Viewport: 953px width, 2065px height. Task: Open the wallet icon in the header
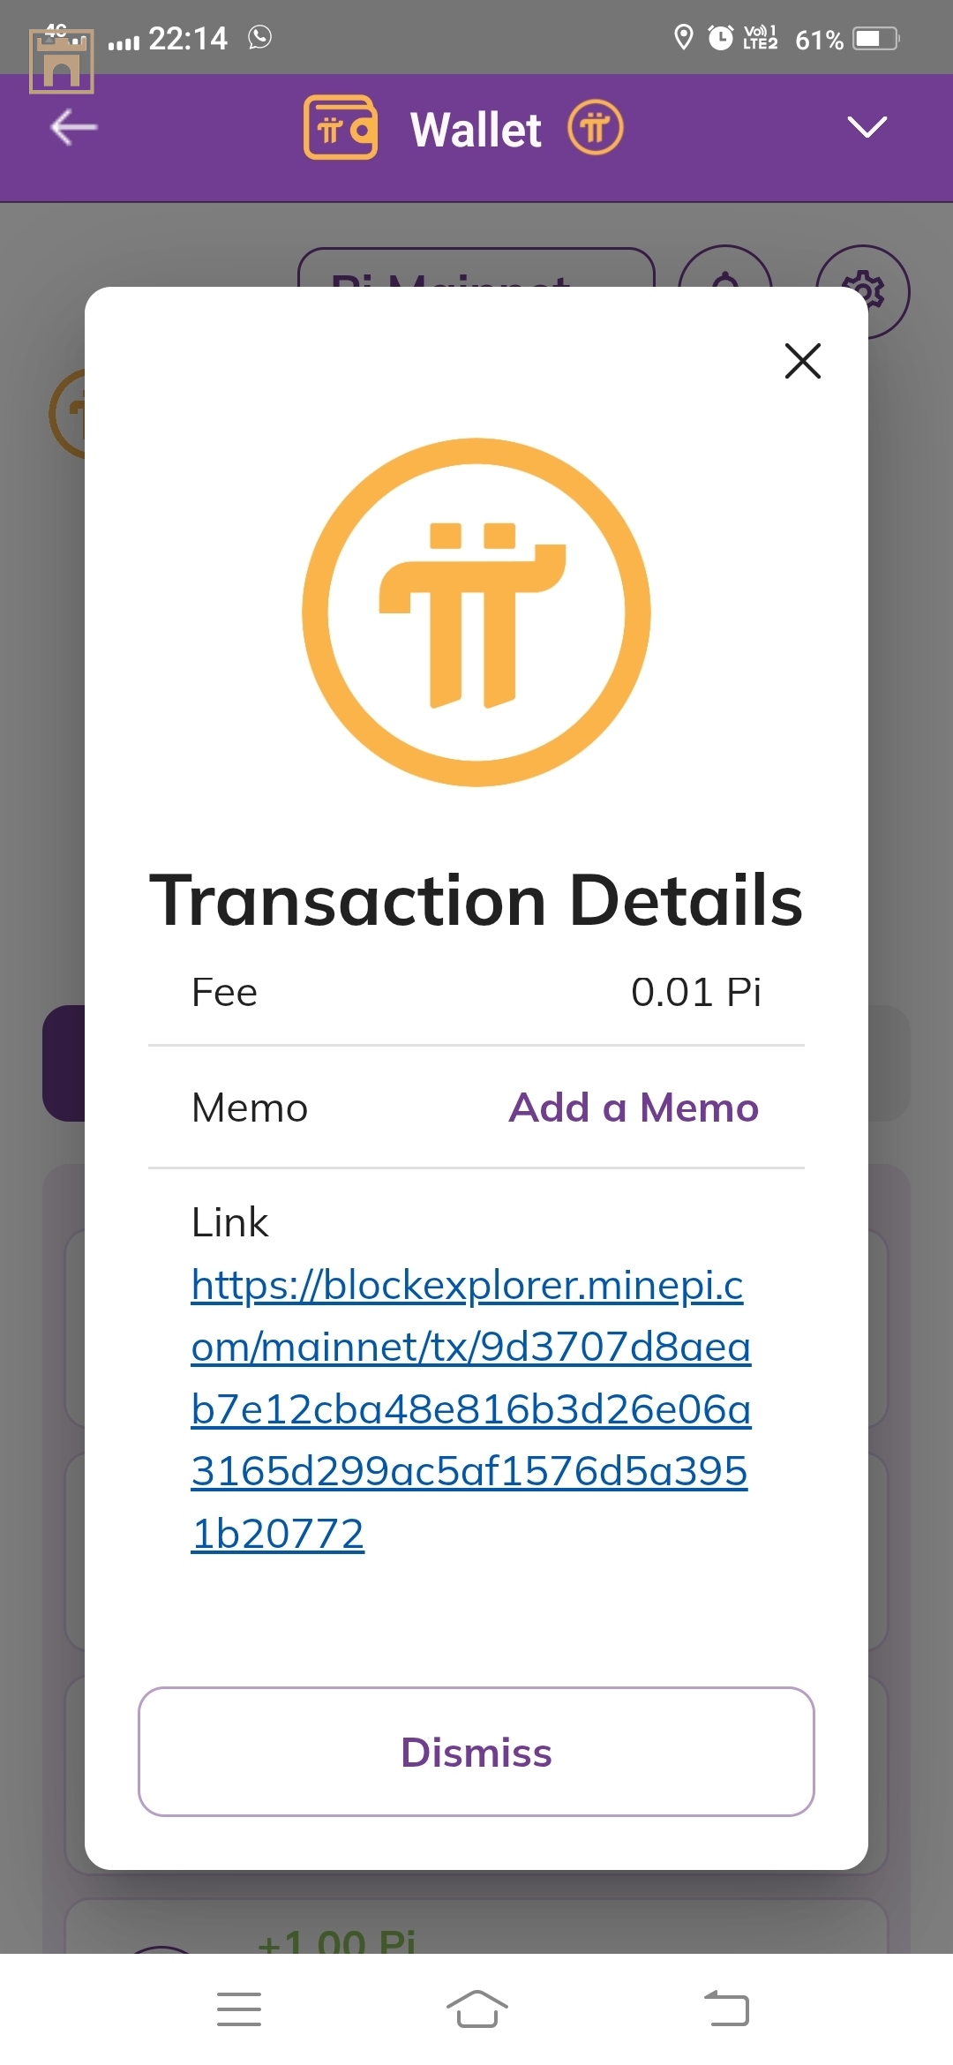coord(341,127)
